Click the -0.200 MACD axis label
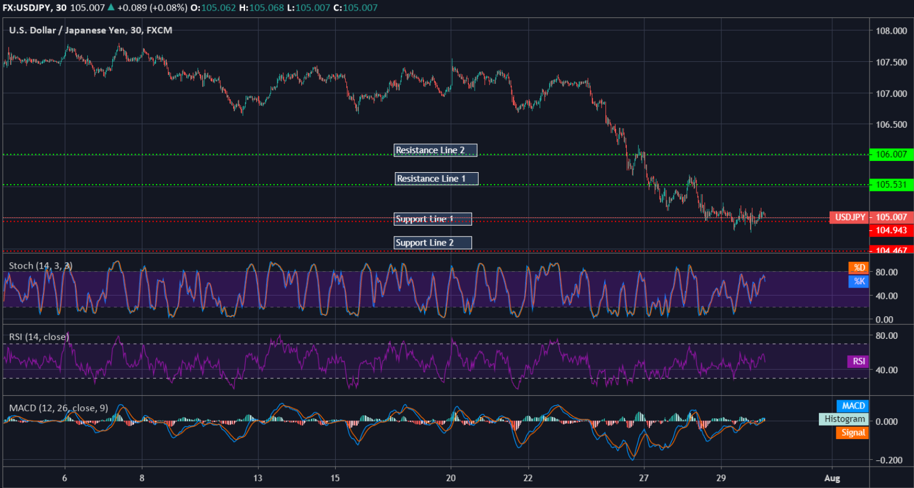The height and width of the screenshot is (488, 914). pos(889,460)
